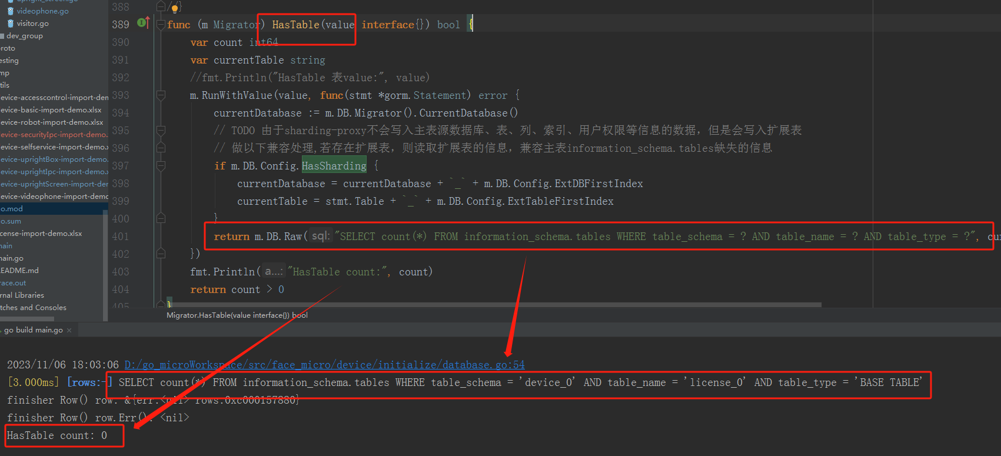Viewport: 1001px width, 456px height.
Task: Open the database.go:54 file link in console
Action: 324,365
